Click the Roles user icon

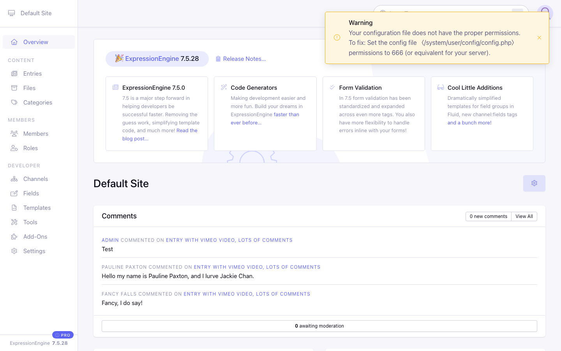(14, 148)
